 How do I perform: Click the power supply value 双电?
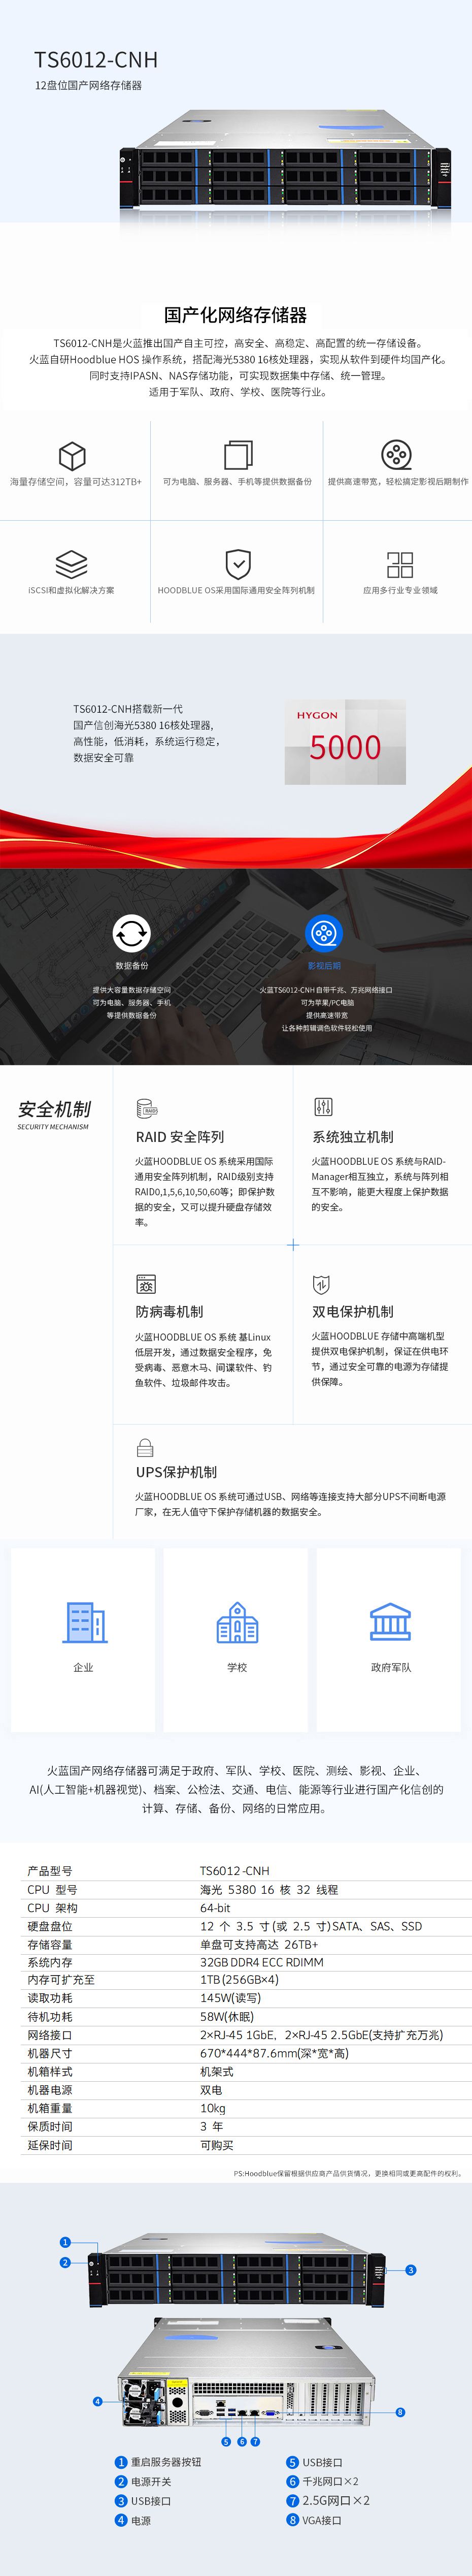tap(211, 2090)
